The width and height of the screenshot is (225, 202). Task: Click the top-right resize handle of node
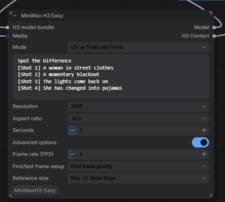click(x=211, y=13)
